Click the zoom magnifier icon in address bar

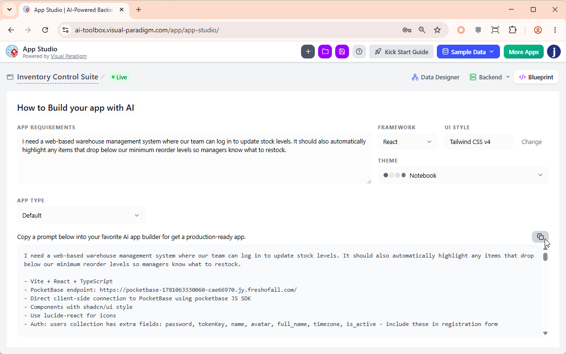pos(422,30)
